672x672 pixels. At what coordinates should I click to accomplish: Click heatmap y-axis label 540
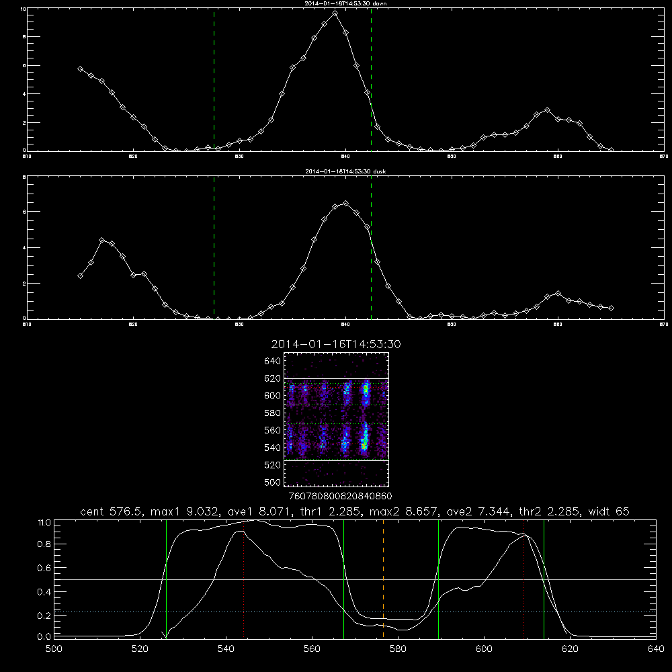(272, 448)
